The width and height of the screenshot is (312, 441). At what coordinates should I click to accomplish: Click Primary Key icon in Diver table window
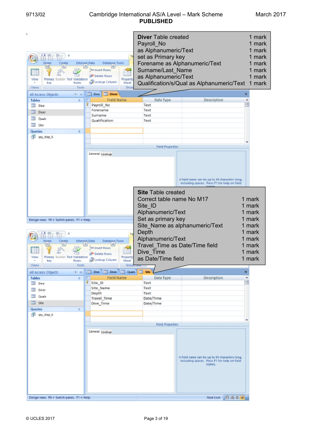[49, 72]
